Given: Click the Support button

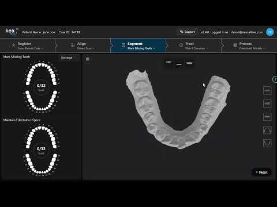Looking at the screenshot, I should [188, 32].
